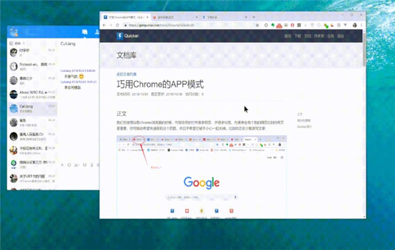Viewport: 395px width, 250px height.
Task: Select the font 'A' icon in chat toolbar
Action: [62, 165]
